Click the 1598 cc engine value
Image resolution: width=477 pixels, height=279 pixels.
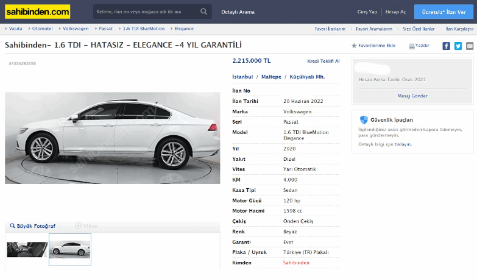pyautogui.click(x=292, y=211)
